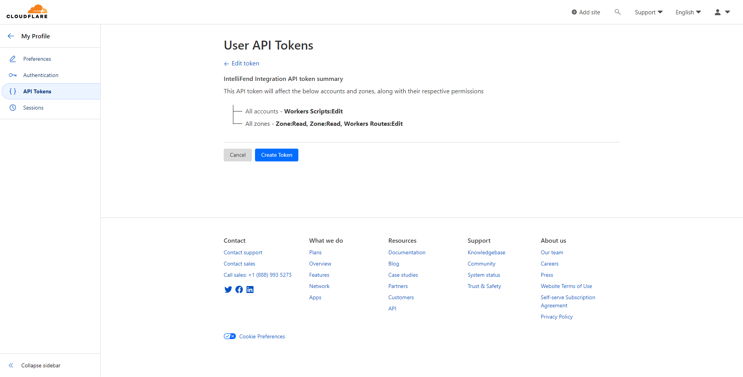Click the Create Token button
The image size is (743, 377).
[x=277, y=155]
